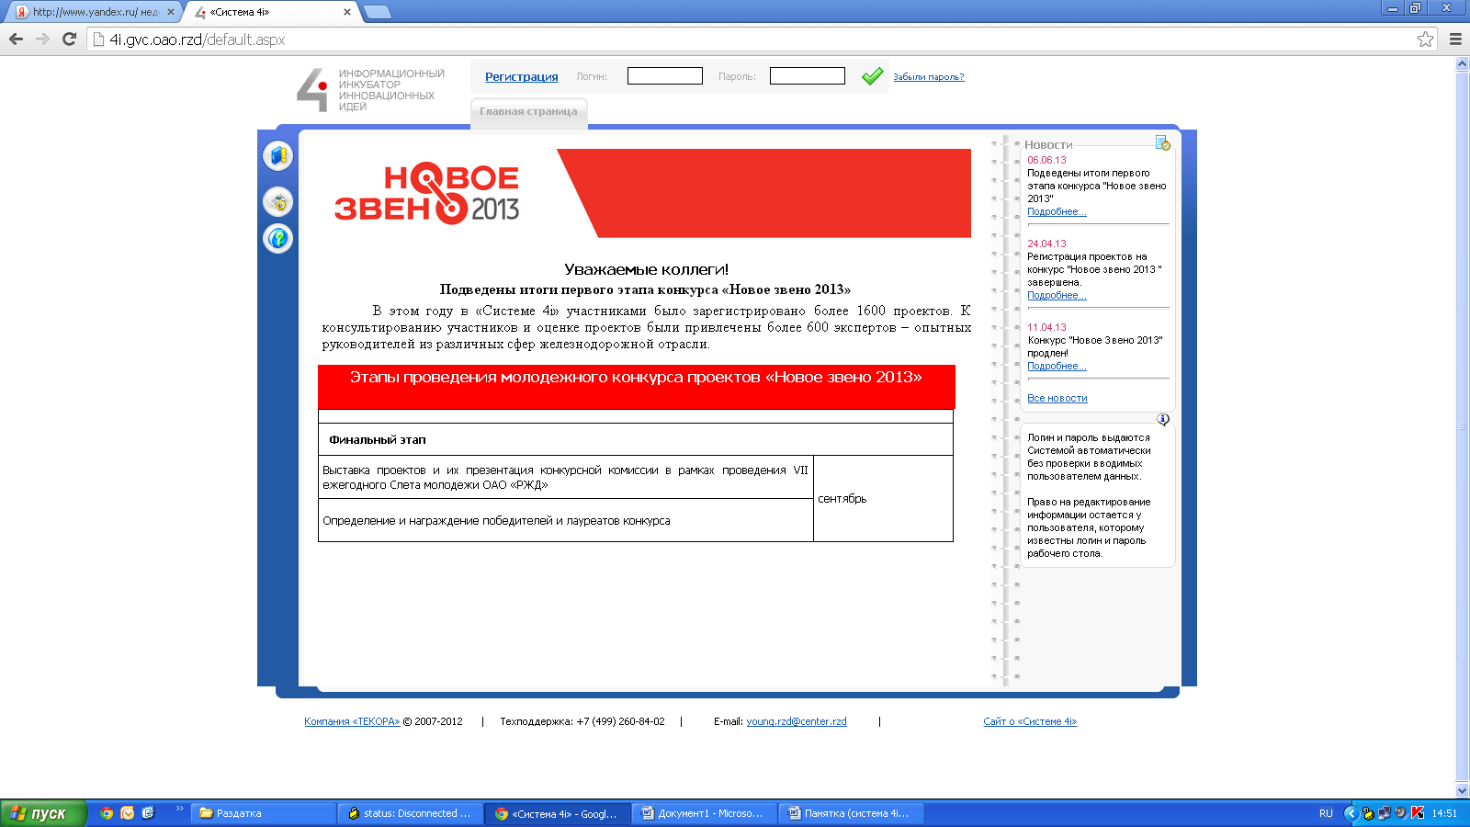Expand quick launch chevron on taskbar

179,810
